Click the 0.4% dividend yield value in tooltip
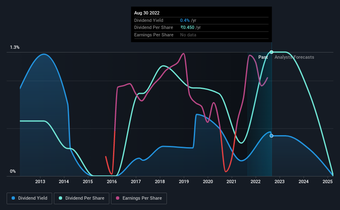 click(x=185, y=20)
